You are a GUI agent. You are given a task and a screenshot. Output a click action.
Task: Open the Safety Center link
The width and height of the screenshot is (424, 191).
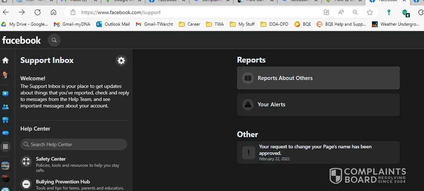tap(51, 159)
